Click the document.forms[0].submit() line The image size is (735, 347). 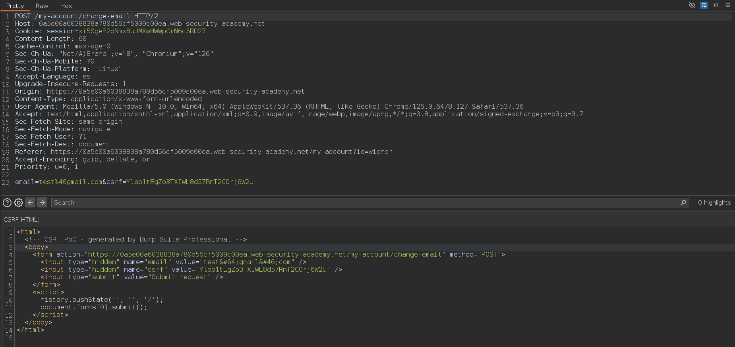coord(94,307)
